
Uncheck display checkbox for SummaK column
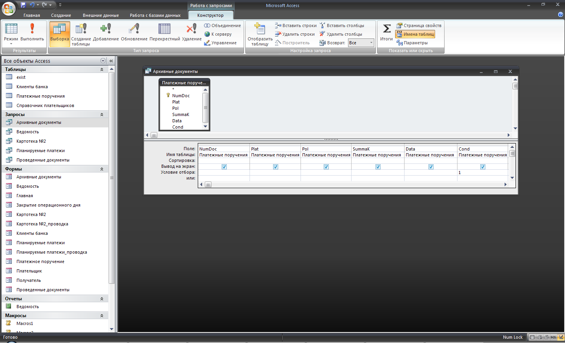(x=378, y=167)
